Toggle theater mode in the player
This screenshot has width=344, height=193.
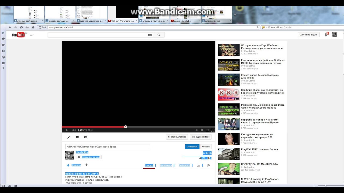207,130
